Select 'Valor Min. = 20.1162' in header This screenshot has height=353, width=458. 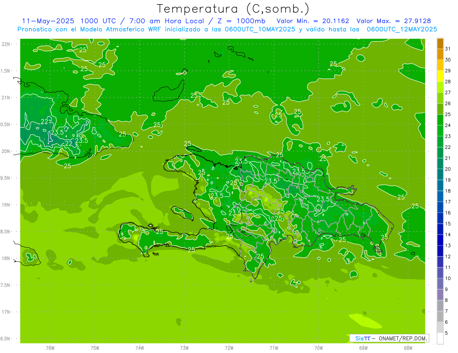[x=313, y=21]
